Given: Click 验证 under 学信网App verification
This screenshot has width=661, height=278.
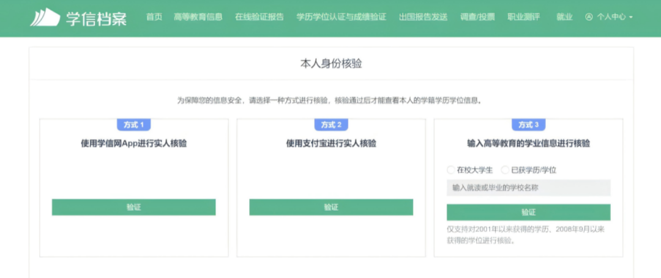Looking at the screenshot, I should [133, 207].
